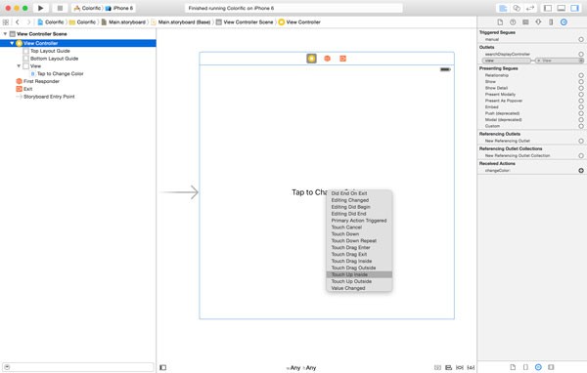This screenshot has width=587, height=373.
Task: Click the Exit dock icon on canvas
Action: click(343, 59)
